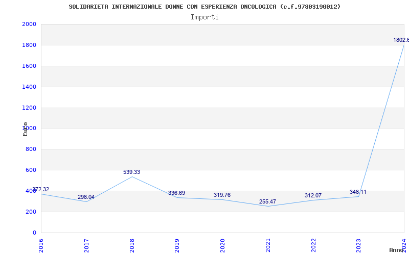Click the 0 y-axis value

(x=34, y=233)
